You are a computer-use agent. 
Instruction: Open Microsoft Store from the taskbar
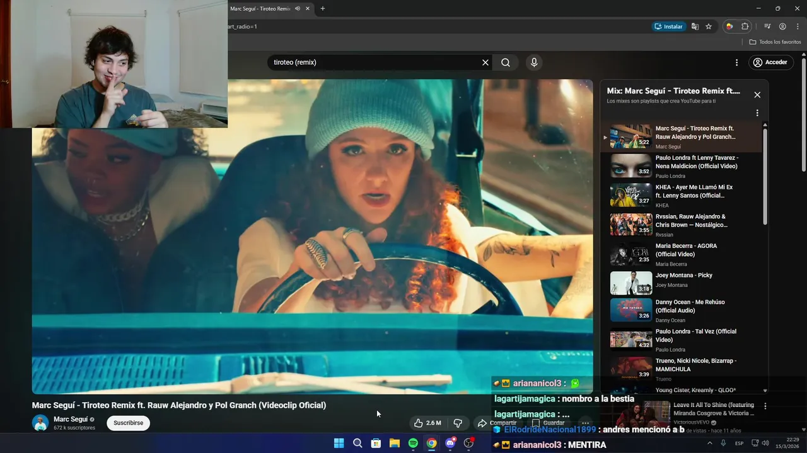tap(376, 443)
